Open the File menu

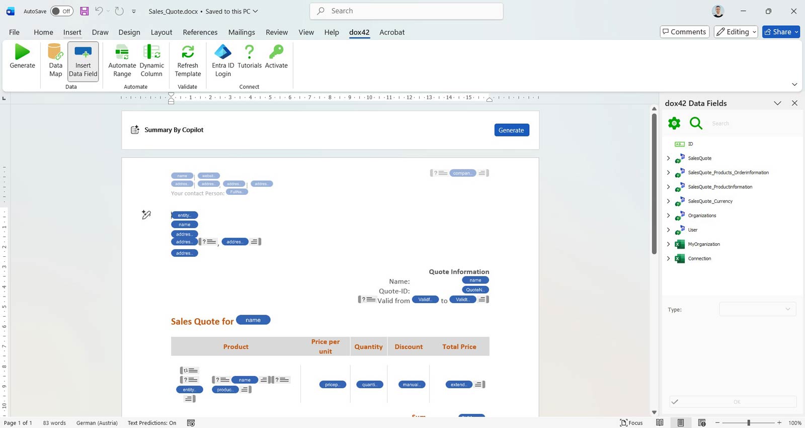click(x=14, y=32)
